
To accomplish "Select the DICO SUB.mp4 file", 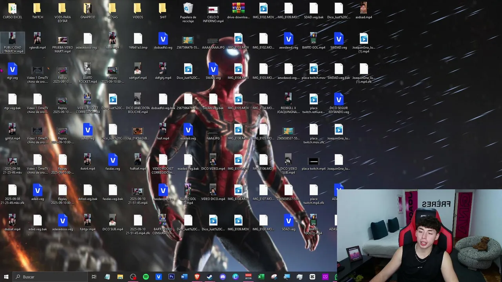I will 113,223.
